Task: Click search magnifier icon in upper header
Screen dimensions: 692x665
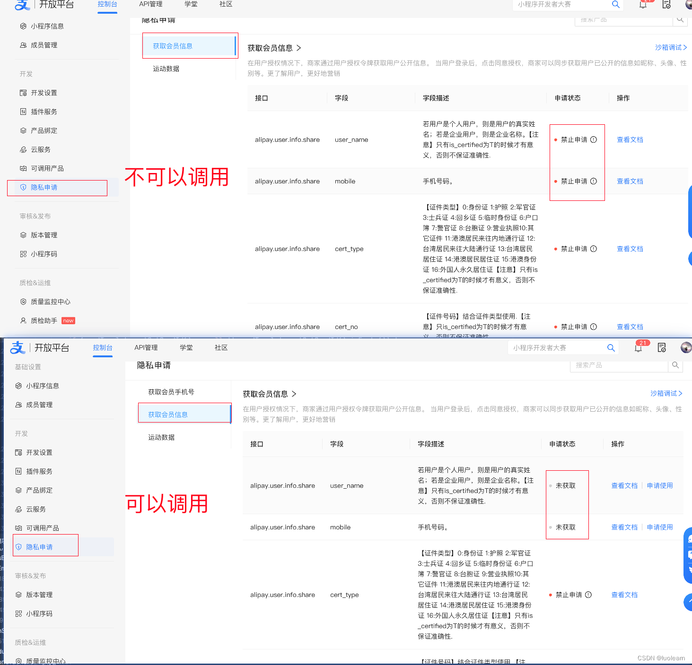Action: 615,4
